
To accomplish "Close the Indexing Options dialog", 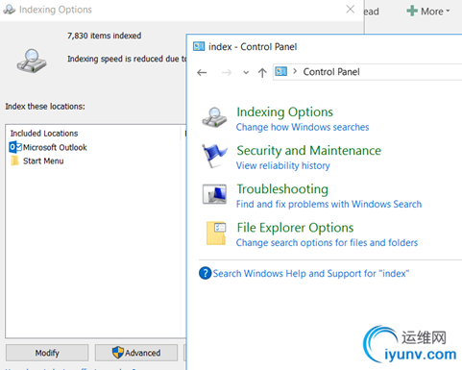I will pos(351,10).
